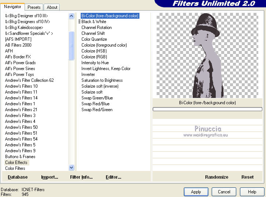Click the scroll up arrow in category list
The width and height of the screenshot is (266, 197).
tap(72, 16)
